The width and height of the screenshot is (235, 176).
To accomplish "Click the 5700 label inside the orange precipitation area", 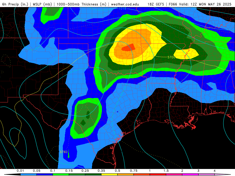I will click(122, 44).
